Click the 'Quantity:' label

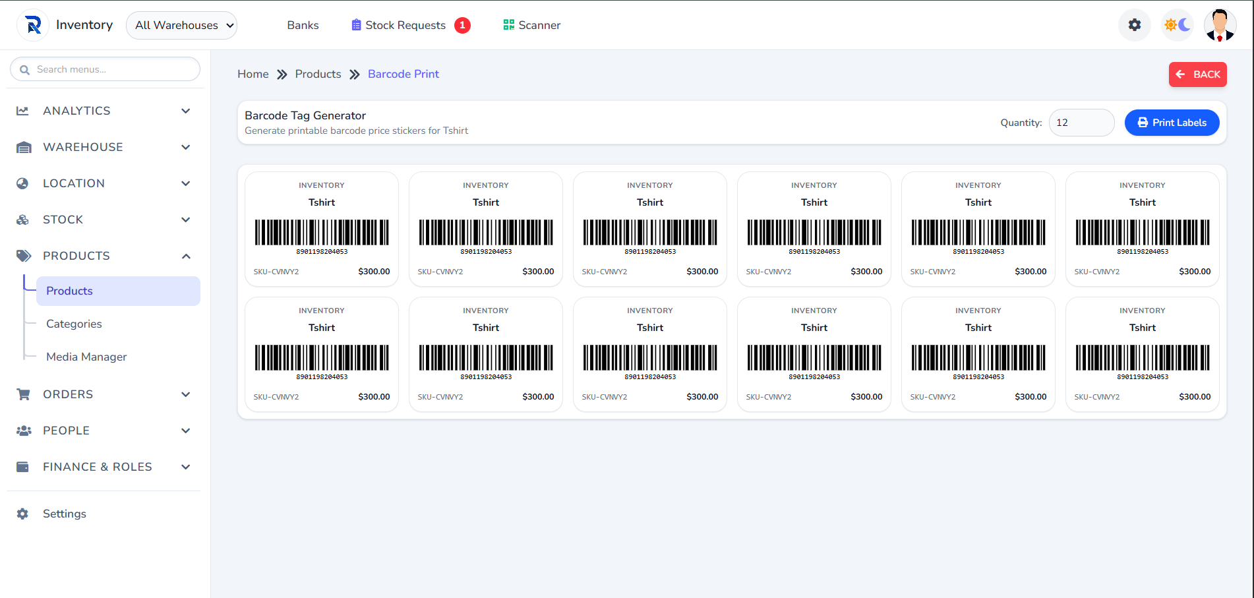(x=1021, y=123)
